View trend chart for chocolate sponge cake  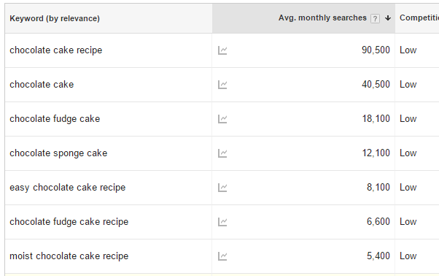click(222, 153)
